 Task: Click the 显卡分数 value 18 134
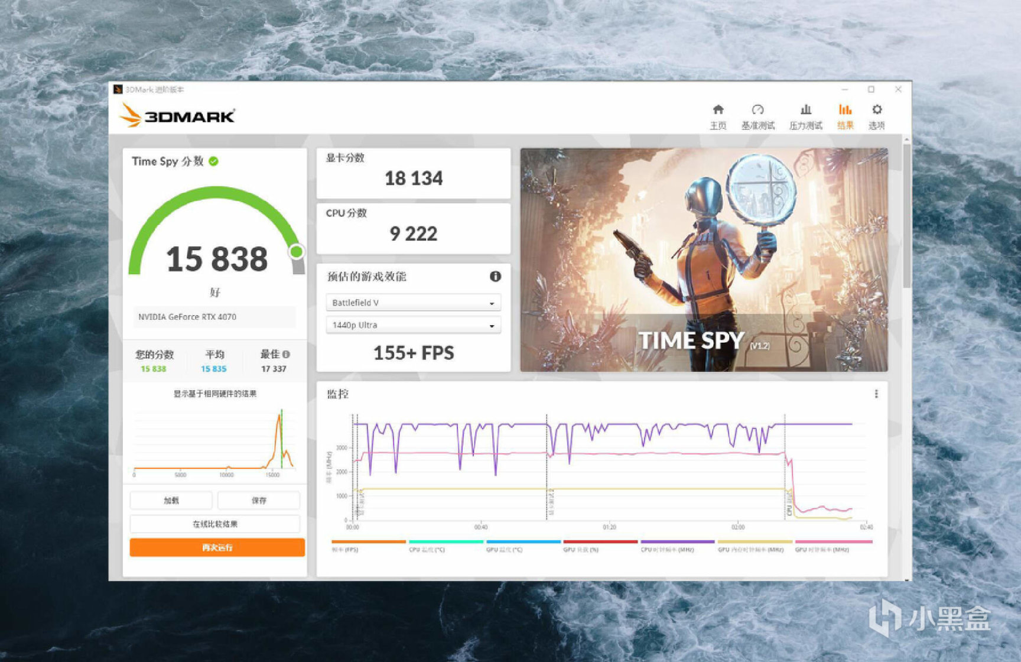414,179
